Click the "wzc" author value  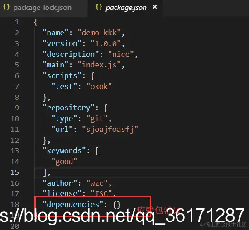pyautogui.click(x=97, y=183)
